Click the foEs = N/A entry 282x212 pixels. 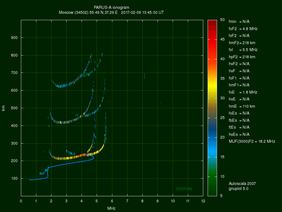tap(239, 113)
